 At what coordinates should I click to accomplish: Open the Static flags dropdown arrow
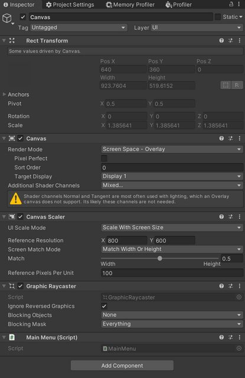coord(241,17)
